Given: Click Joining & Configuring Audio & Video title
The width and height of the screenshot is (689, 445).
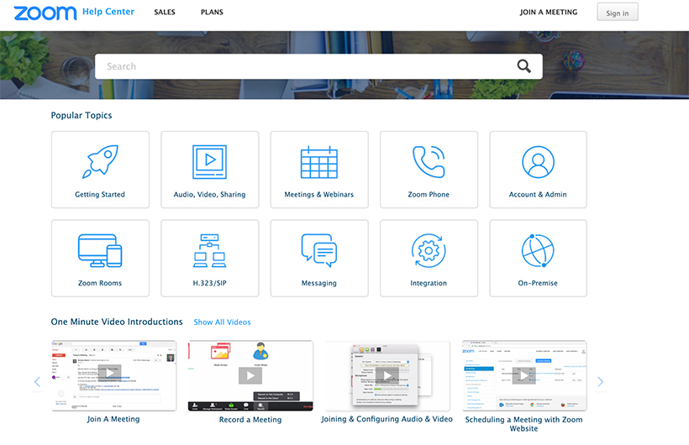Looking at the screenshot, I should (x=387, y=419).
